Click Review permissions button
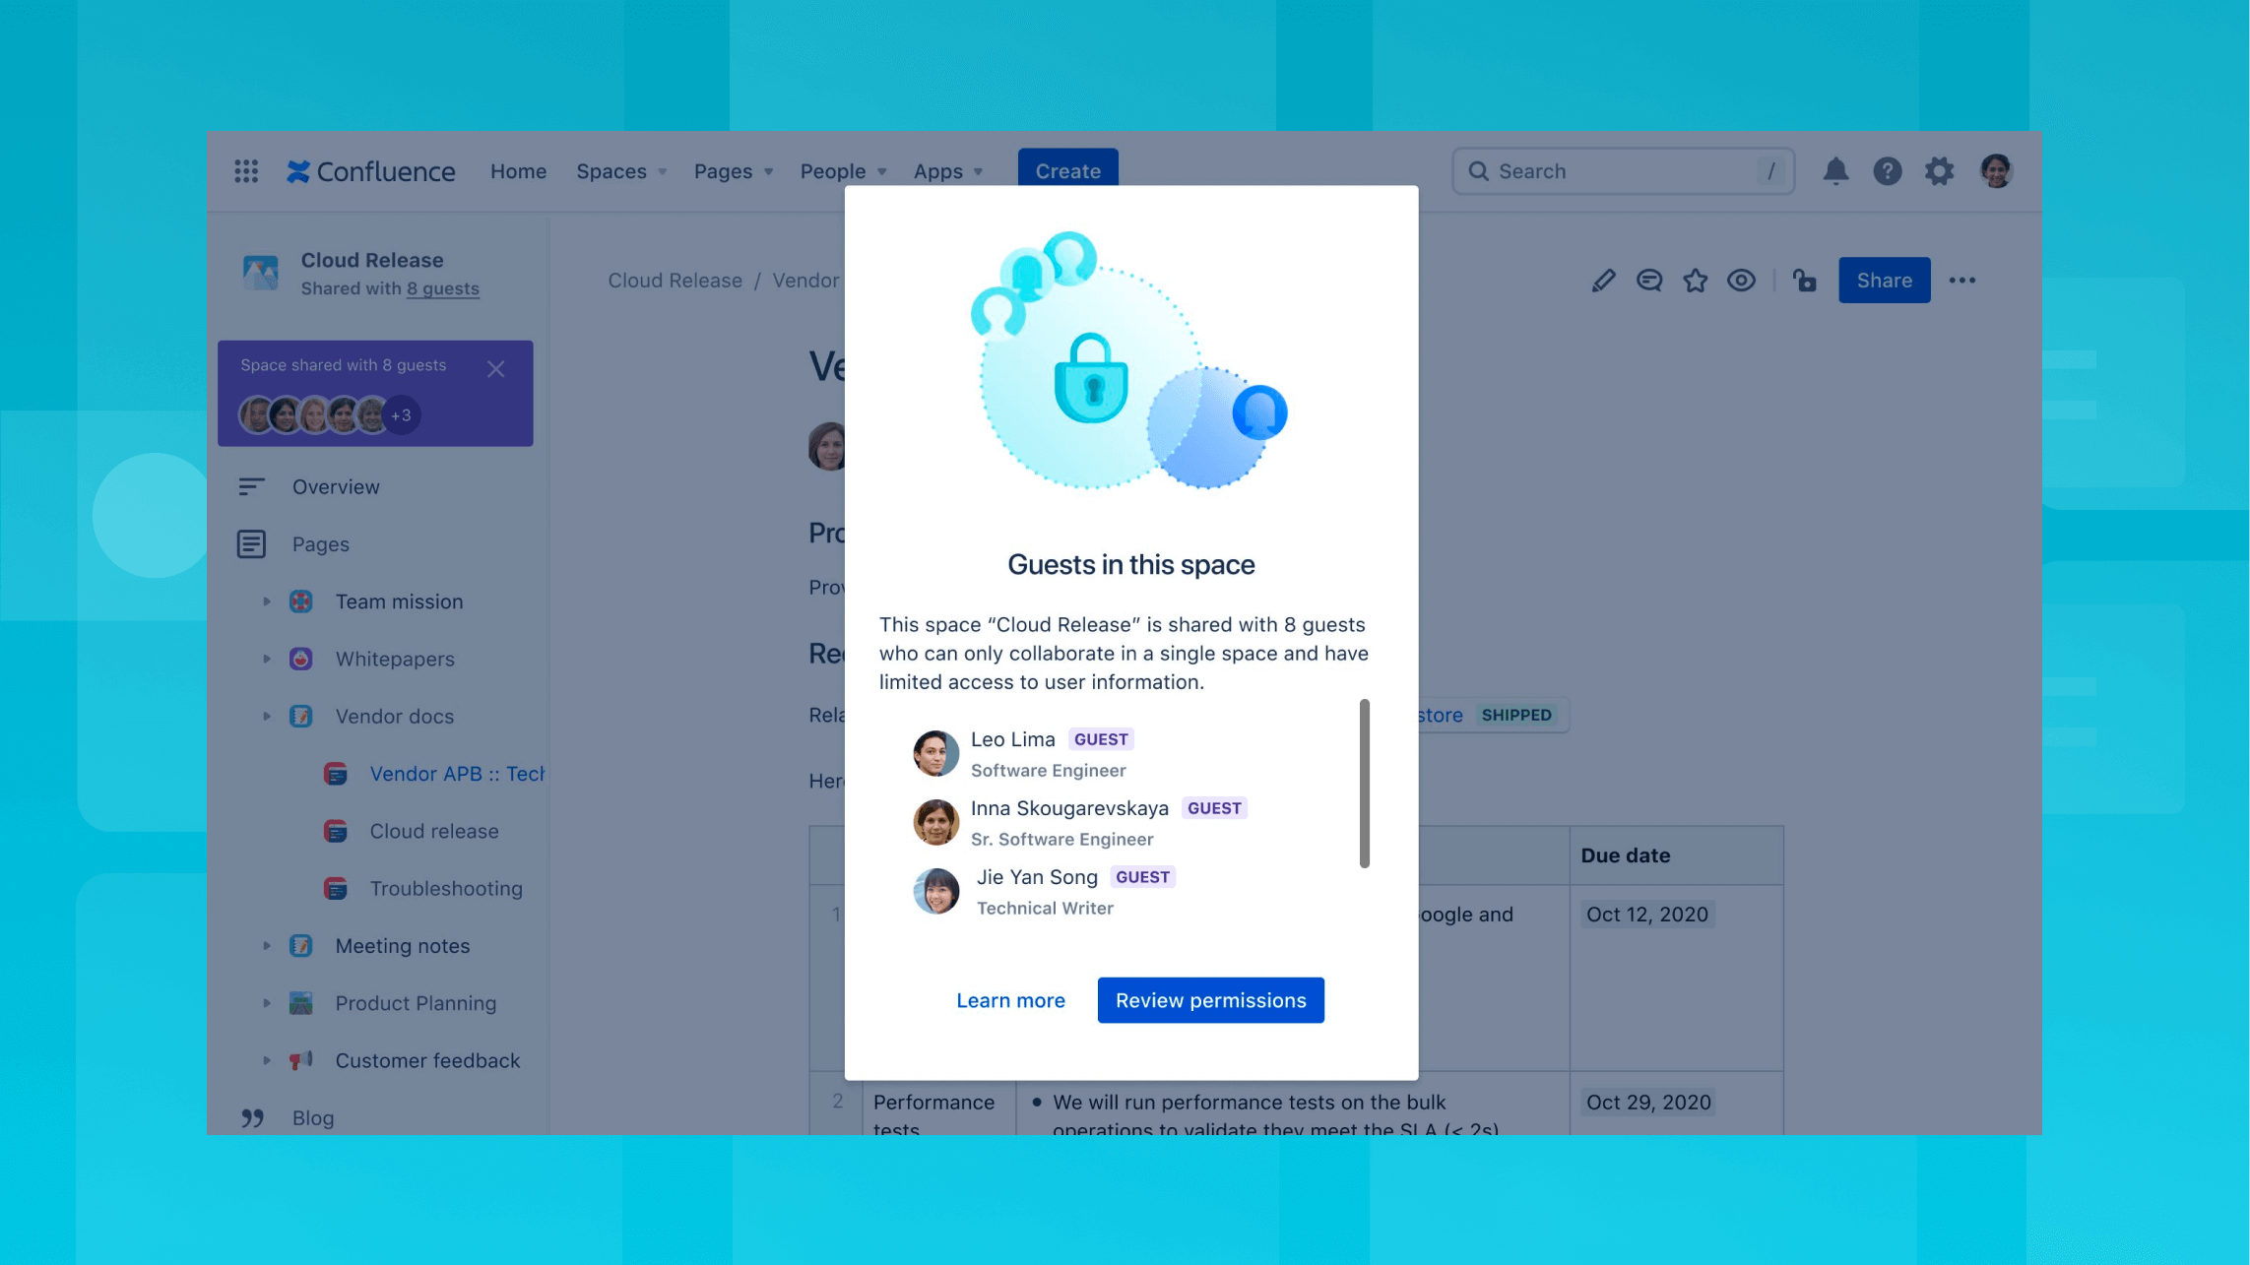The image size is (2250, 1265). tap(1211, 999)
